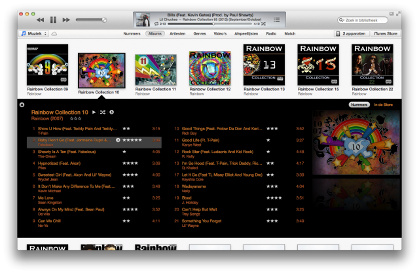Open the Muziek library dropdown
The image size is (419, 274).
[x=33, y=33]
